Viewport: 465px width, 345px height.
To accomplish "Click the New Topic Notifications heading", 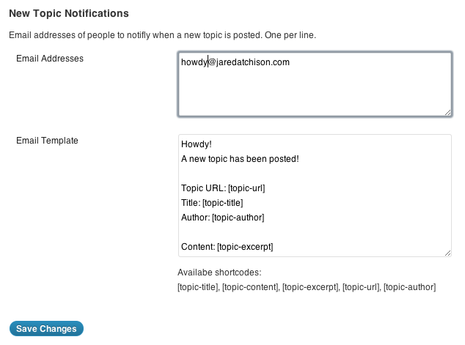I will pos(69,14).
